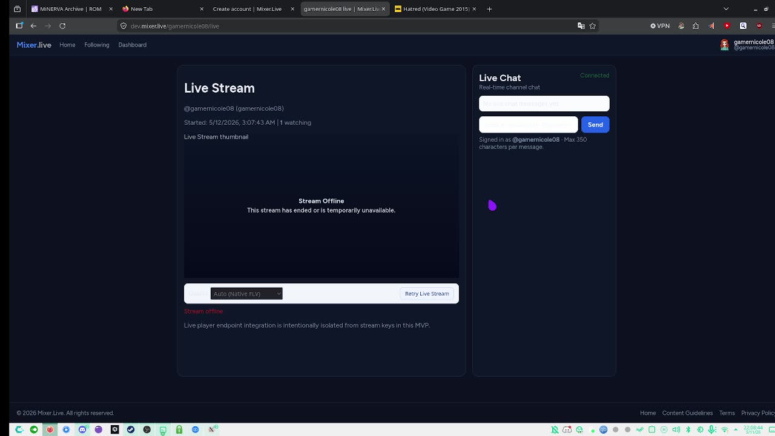Open Content Guidelines link
Image resolution: width=775 pixels, height=436 pixels.
687,413
